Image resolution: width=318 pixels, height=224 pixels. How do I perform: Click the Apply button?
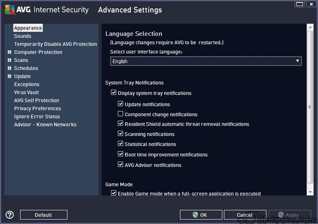pyautogui.click(x=290, y=215)
